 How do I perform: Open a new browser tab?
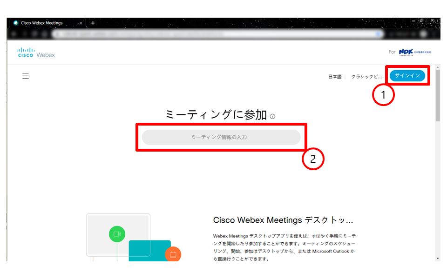click(93, 23)
